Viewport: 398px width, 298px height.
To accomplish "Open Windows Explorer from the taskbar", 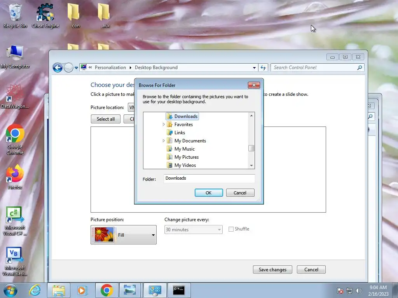I will click(x=59, y=290).
